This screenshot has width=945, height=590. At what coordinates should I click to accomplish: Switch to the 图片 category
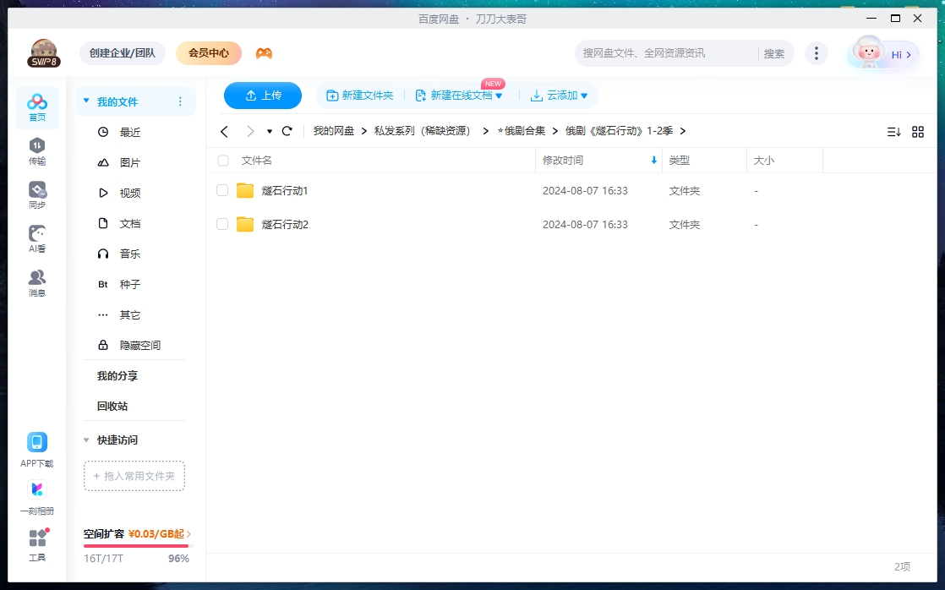(129, 161)
